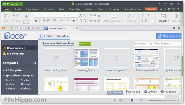Open the Insert ribbon tab

click(x=18, y=9)
